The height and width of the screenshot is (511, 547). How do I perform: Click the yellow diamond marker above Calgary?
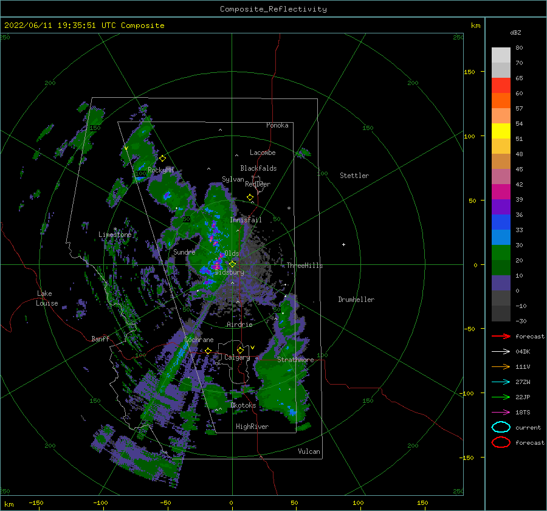tap(240, 350)
